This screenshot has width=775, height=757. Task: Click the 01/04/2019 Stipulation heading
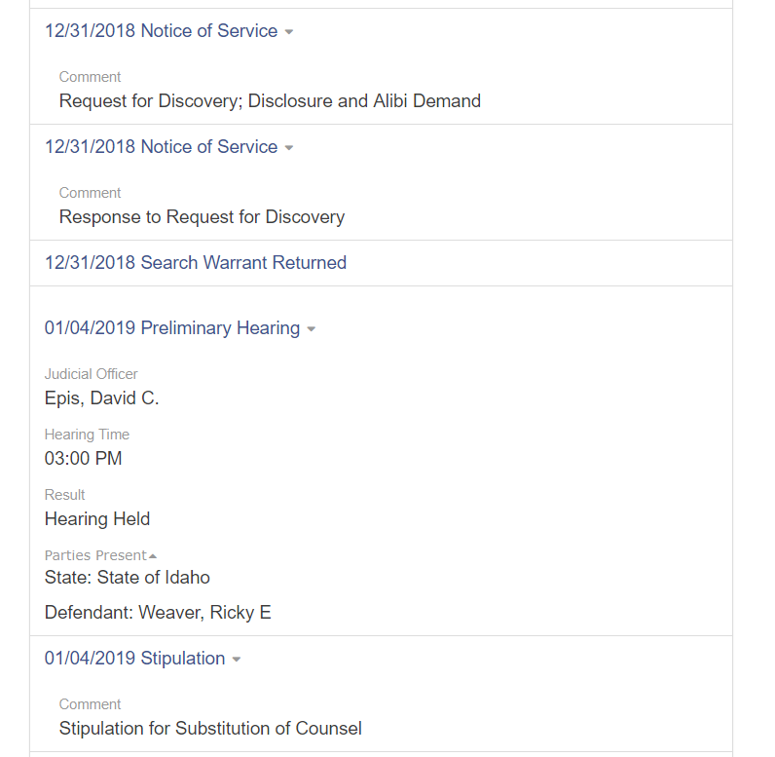tap(134, 659)
